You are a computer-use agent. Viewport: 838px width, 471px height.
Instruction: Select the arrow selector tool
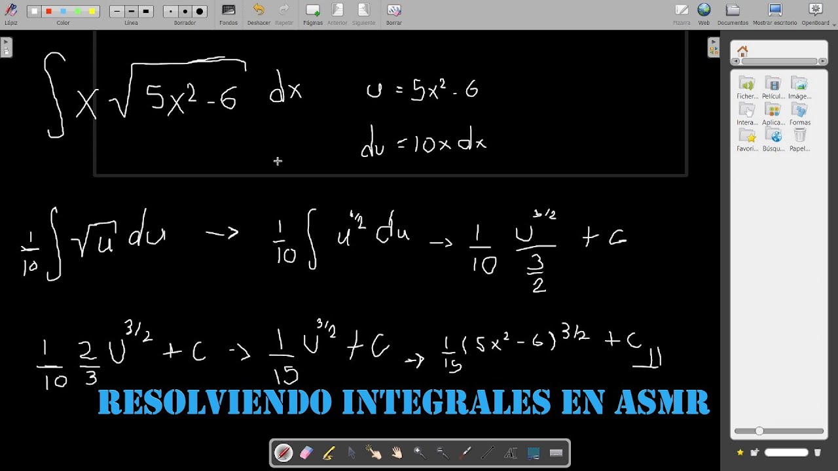(x=352, y=453)
